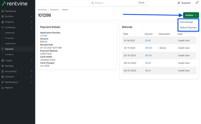
Task: Click the 02-10-2023 date cell
Action: click(130, 56)
